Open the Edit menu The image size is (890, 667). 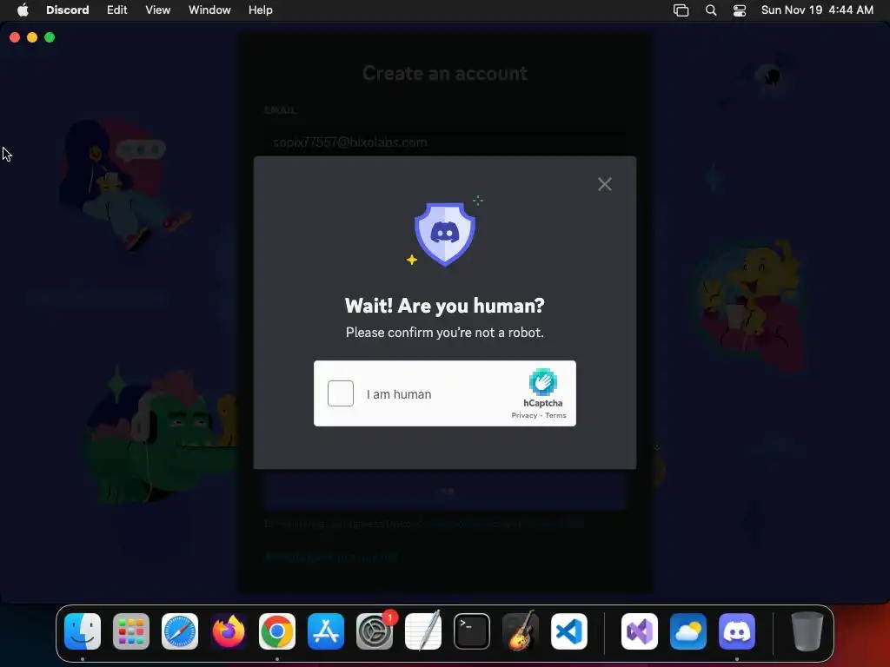[117, 10]
